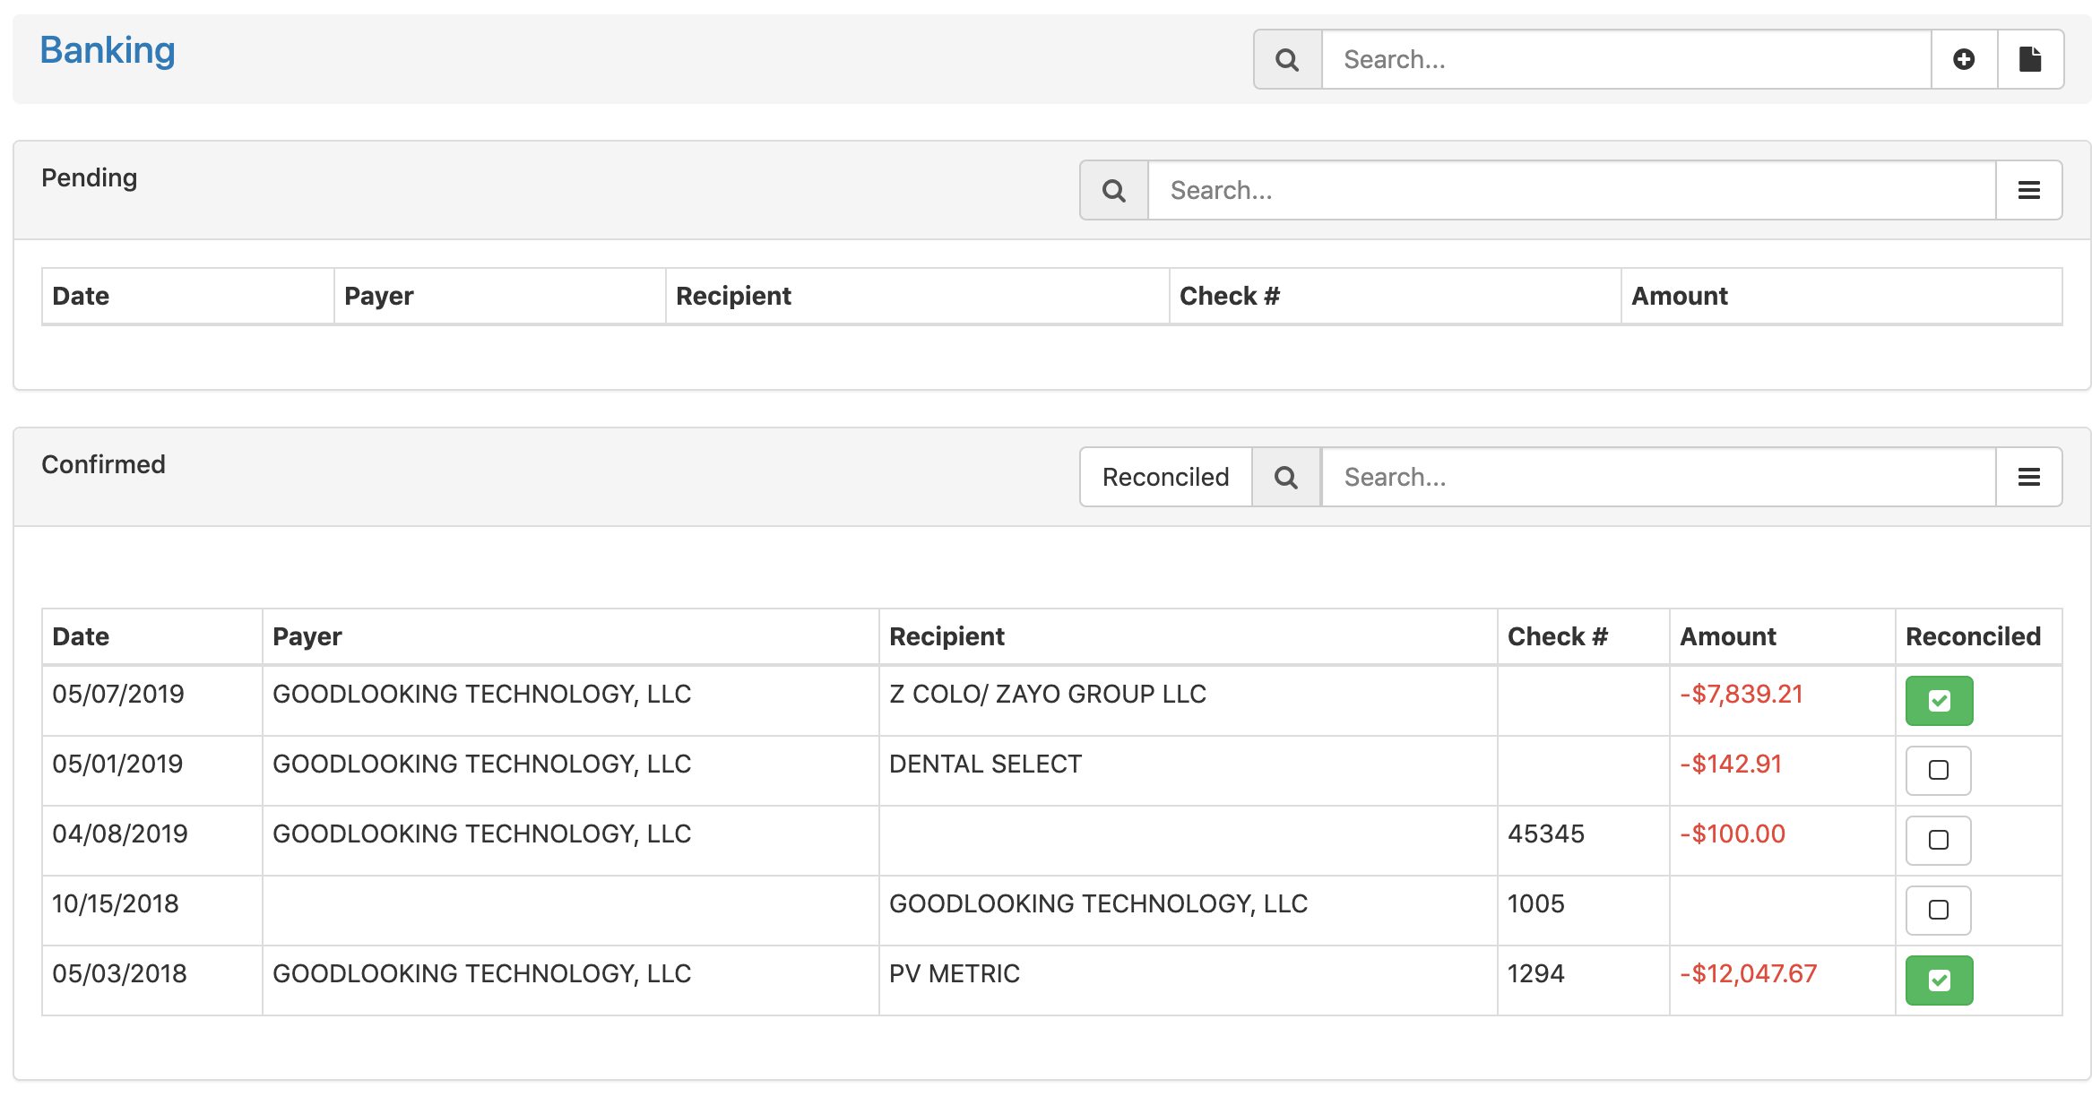Open the Pending section hamburger menu

point(2028,191)
